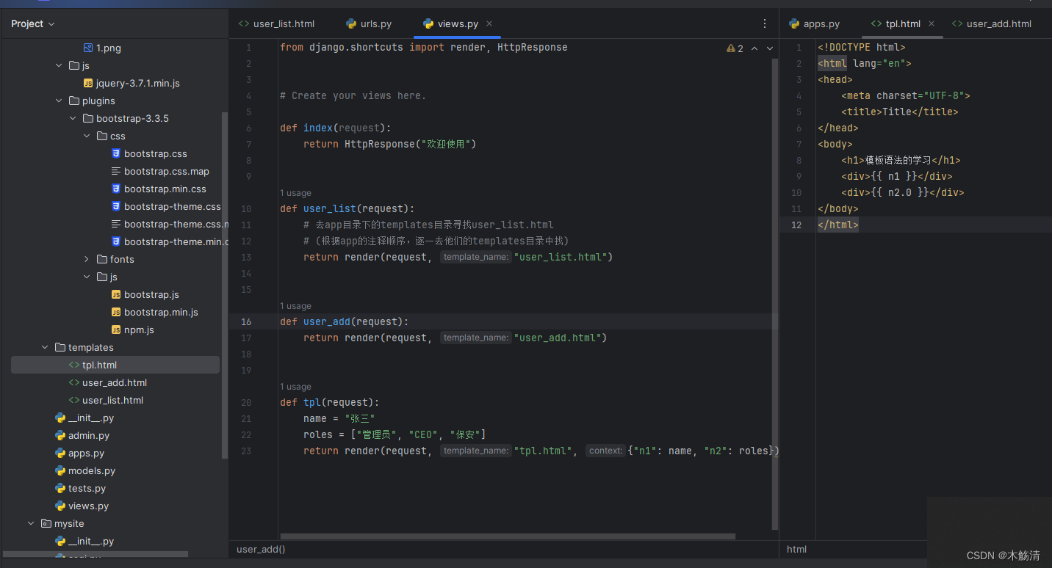Viewport: 1052px width, 568px height.
Task: Collapse the templates folder
Action: coord(45,347)
